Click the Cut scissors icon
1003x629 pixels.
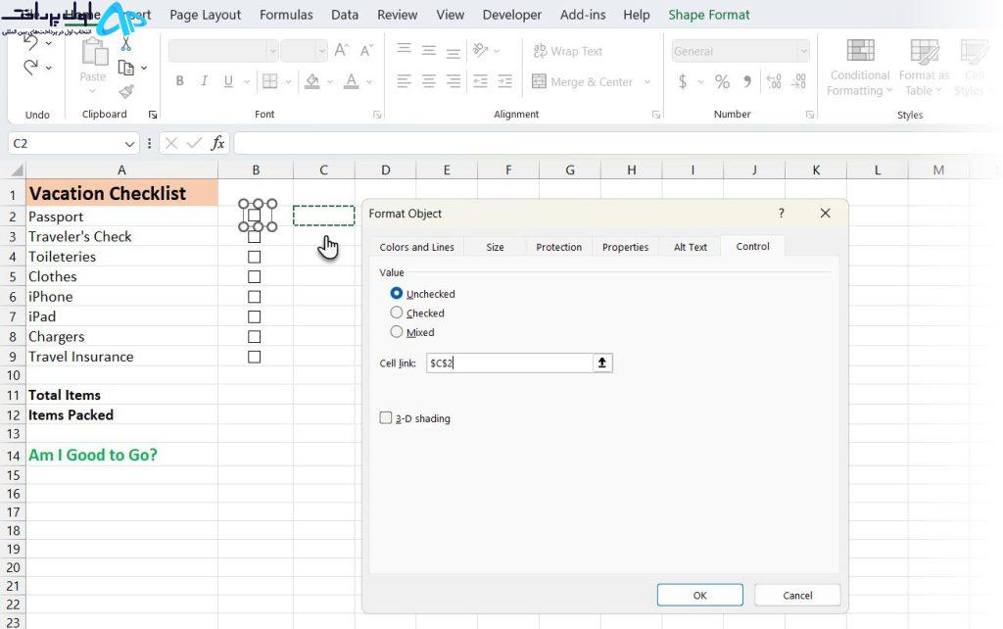click(x=126, y=44)
